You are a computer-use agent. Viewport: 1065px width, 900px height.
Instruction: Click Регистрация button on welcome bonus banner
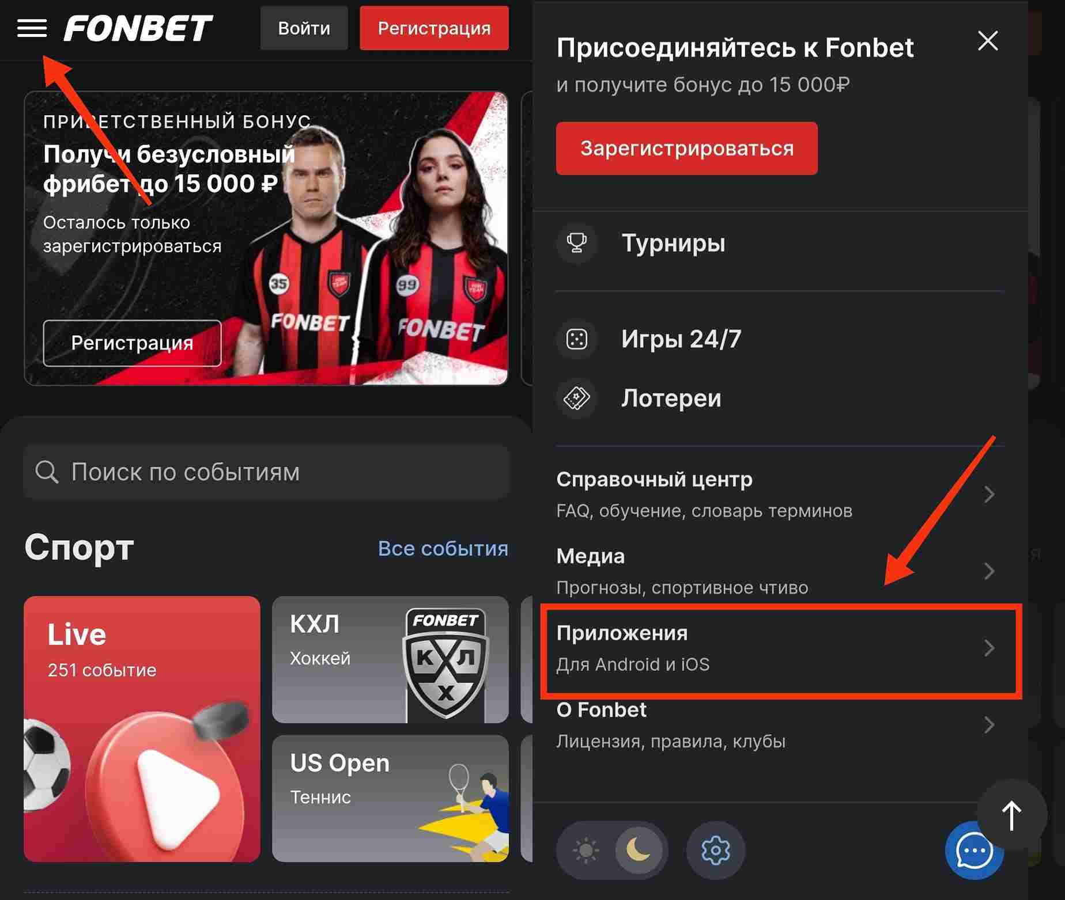coord(132,343)
